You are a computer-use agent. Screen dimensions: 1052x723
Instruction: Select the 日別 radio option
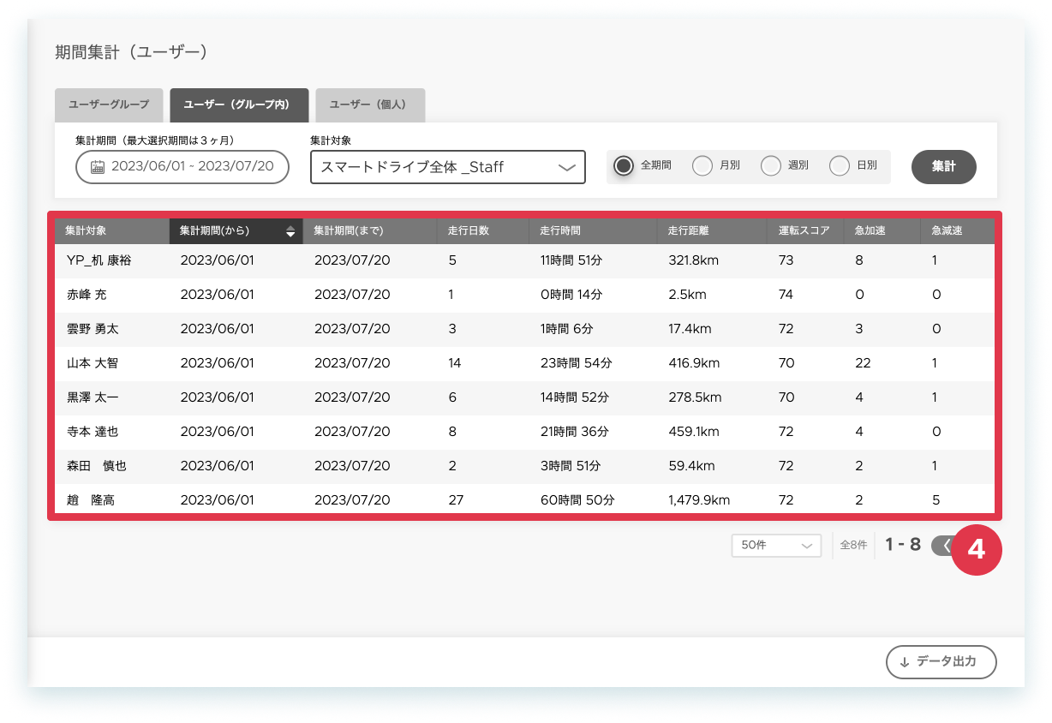(x=840, y=166)
